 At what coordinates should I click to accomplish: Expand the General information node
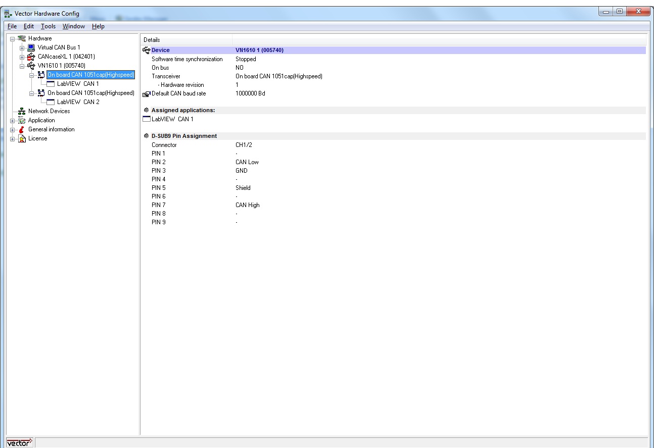tap(13, 129)
